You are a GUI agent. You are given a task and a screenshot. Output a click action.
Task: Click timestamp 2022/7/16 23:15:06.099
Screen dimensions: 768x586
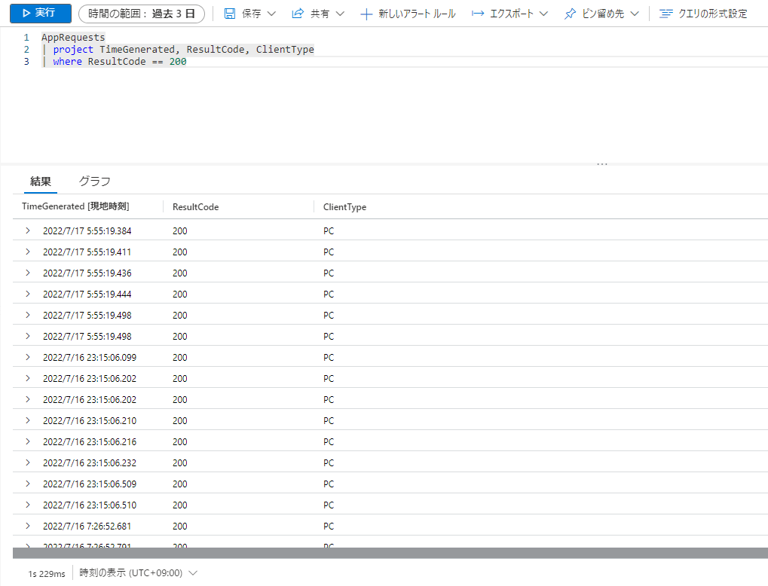[90, 358]
